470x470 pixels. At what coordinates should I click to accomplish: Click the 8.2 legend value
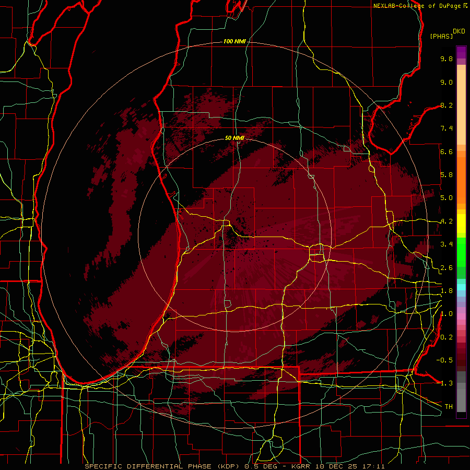[x=446, y=105]
